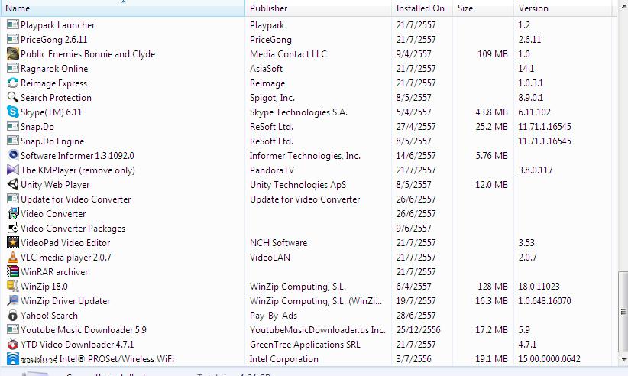
Task: Select the Reimage Express icon
Action: click(12, 83)
